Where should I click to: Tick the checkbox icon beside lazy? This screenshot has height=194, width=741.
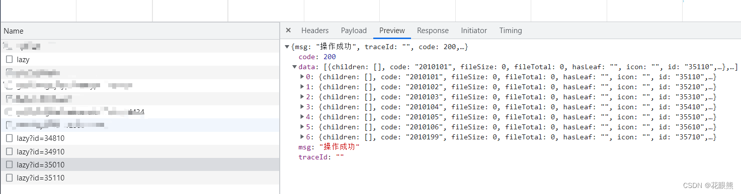[10, 59]
